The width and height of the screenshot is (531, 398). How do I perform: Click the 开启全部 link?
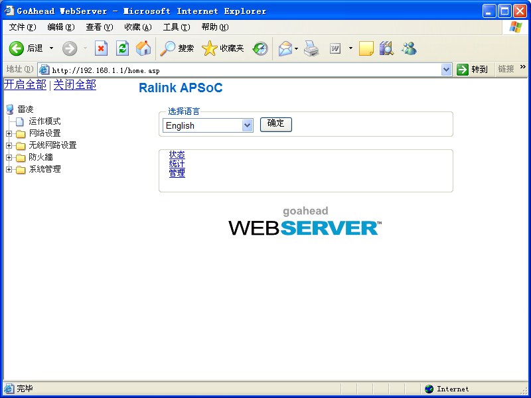coord(25,85)
